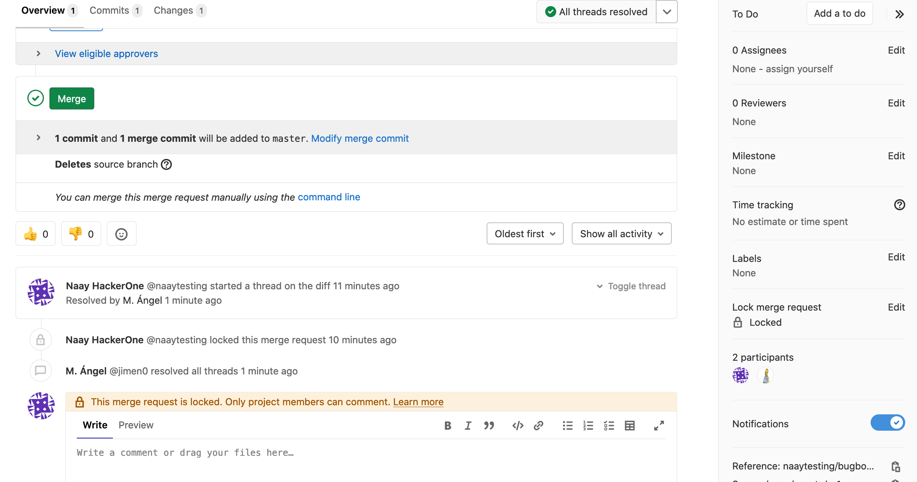Switch to the Commits tab

point(115,11)
